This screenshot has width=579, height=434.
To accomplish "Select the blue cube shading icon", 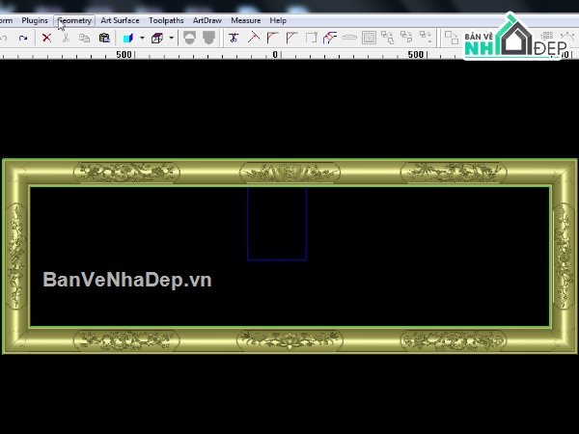I will [x=128, y=38].
